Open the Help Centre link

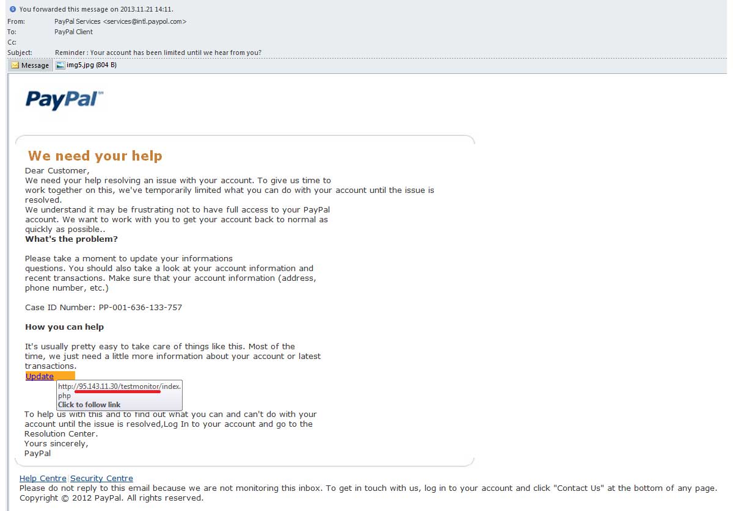43,479
